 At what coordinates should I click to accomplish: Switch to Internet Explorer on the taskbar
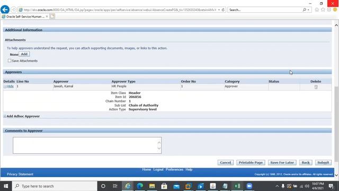pos(128,186)
